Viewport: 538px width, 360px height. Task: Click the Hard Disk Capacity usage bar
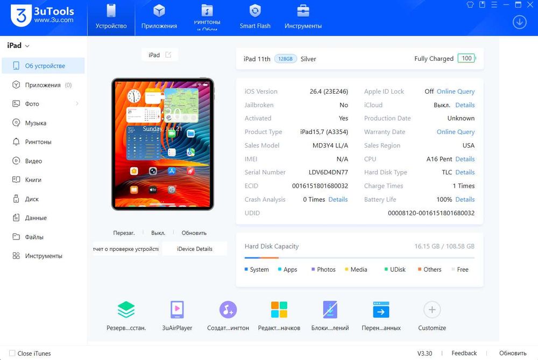(x=359, y=257)
